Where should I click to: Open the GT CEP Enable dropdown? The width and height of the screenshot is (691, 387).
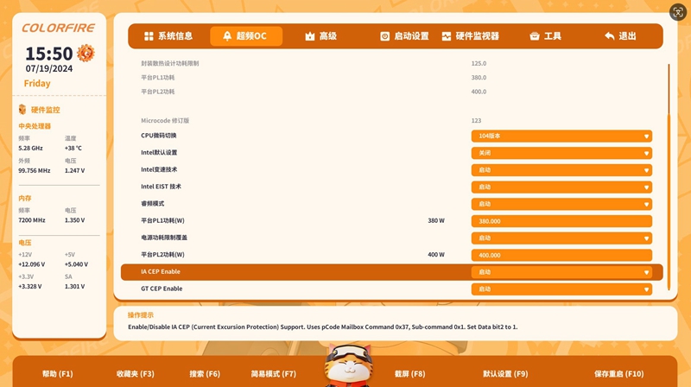tap(561, 289)
